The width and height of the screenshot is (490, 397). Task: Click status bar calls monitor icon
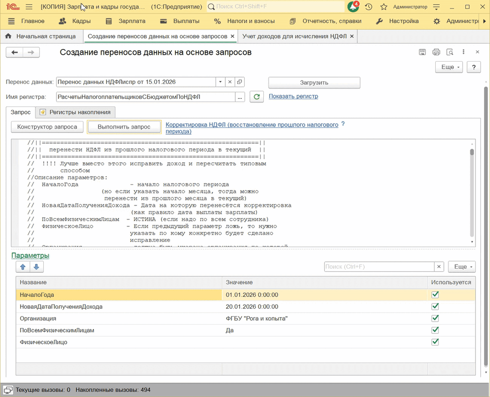[x=8, y=390]
